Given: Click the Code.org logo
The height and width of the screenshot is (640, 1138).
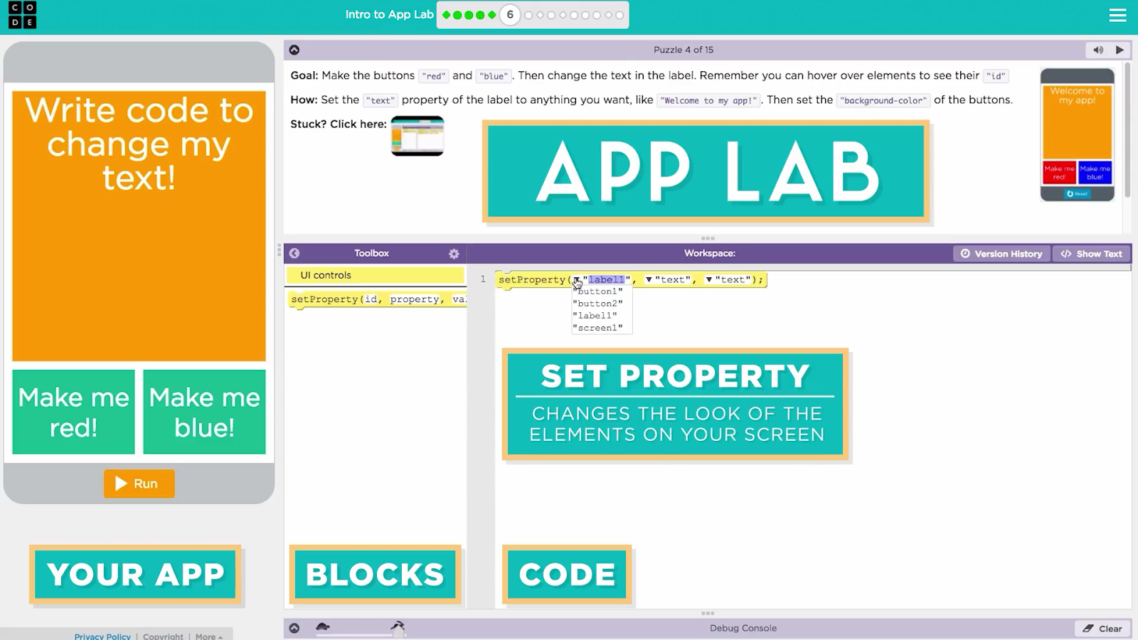Looking at the screenshot, I should coord(22,15).
